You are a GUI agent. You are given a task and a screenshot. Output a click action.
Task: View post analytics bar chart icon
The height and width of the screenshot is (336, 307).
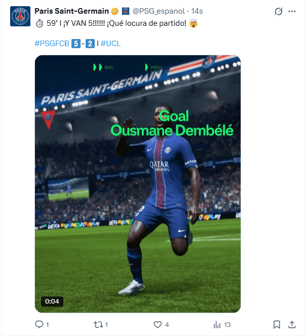(x=217, y=325)
